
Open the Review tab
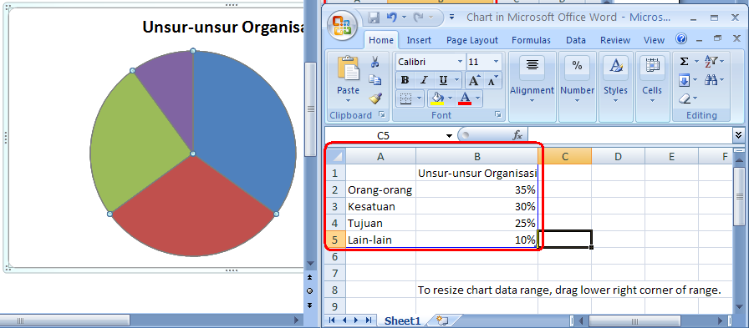615,40
